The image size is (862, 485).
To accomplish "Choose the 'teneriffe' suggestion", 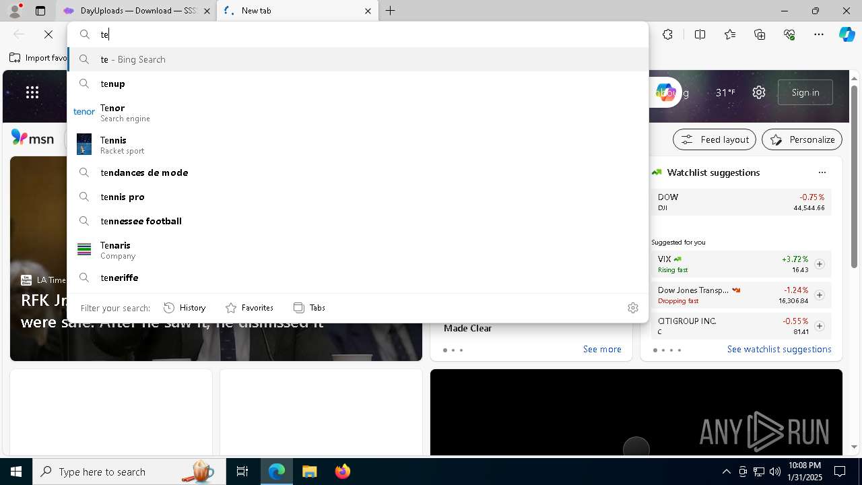I will [x=358, y=278].
